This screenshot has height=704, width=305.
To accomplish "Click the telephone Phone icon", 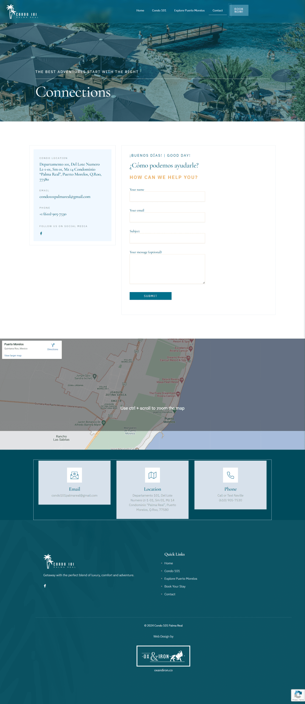I will 230,475.
